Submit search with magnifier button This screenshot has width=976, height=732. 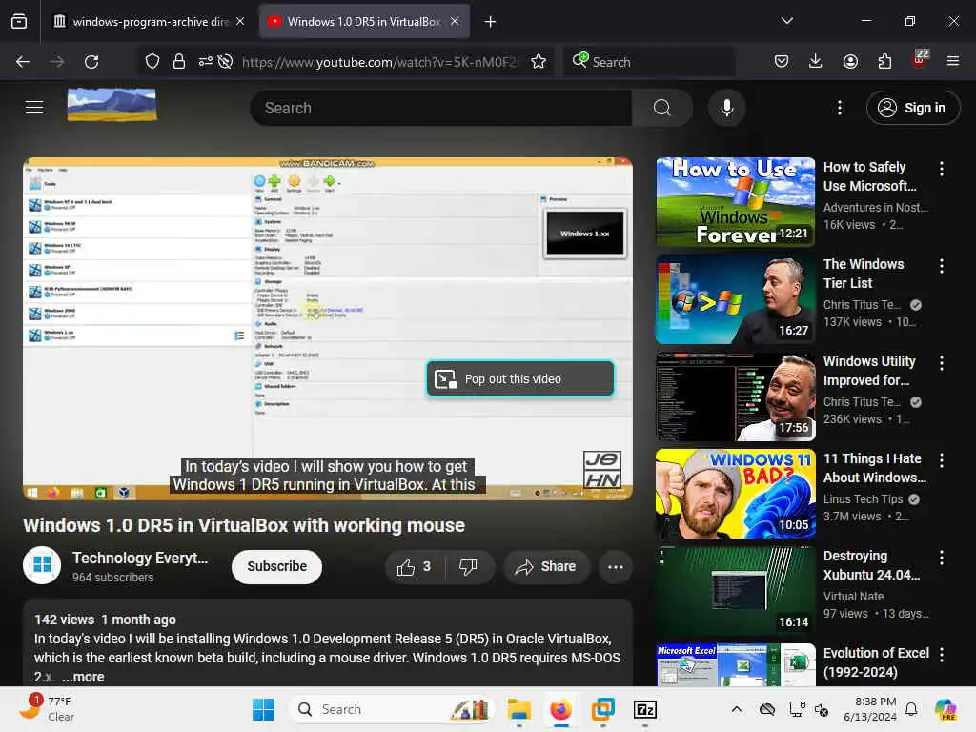(661, 108)
